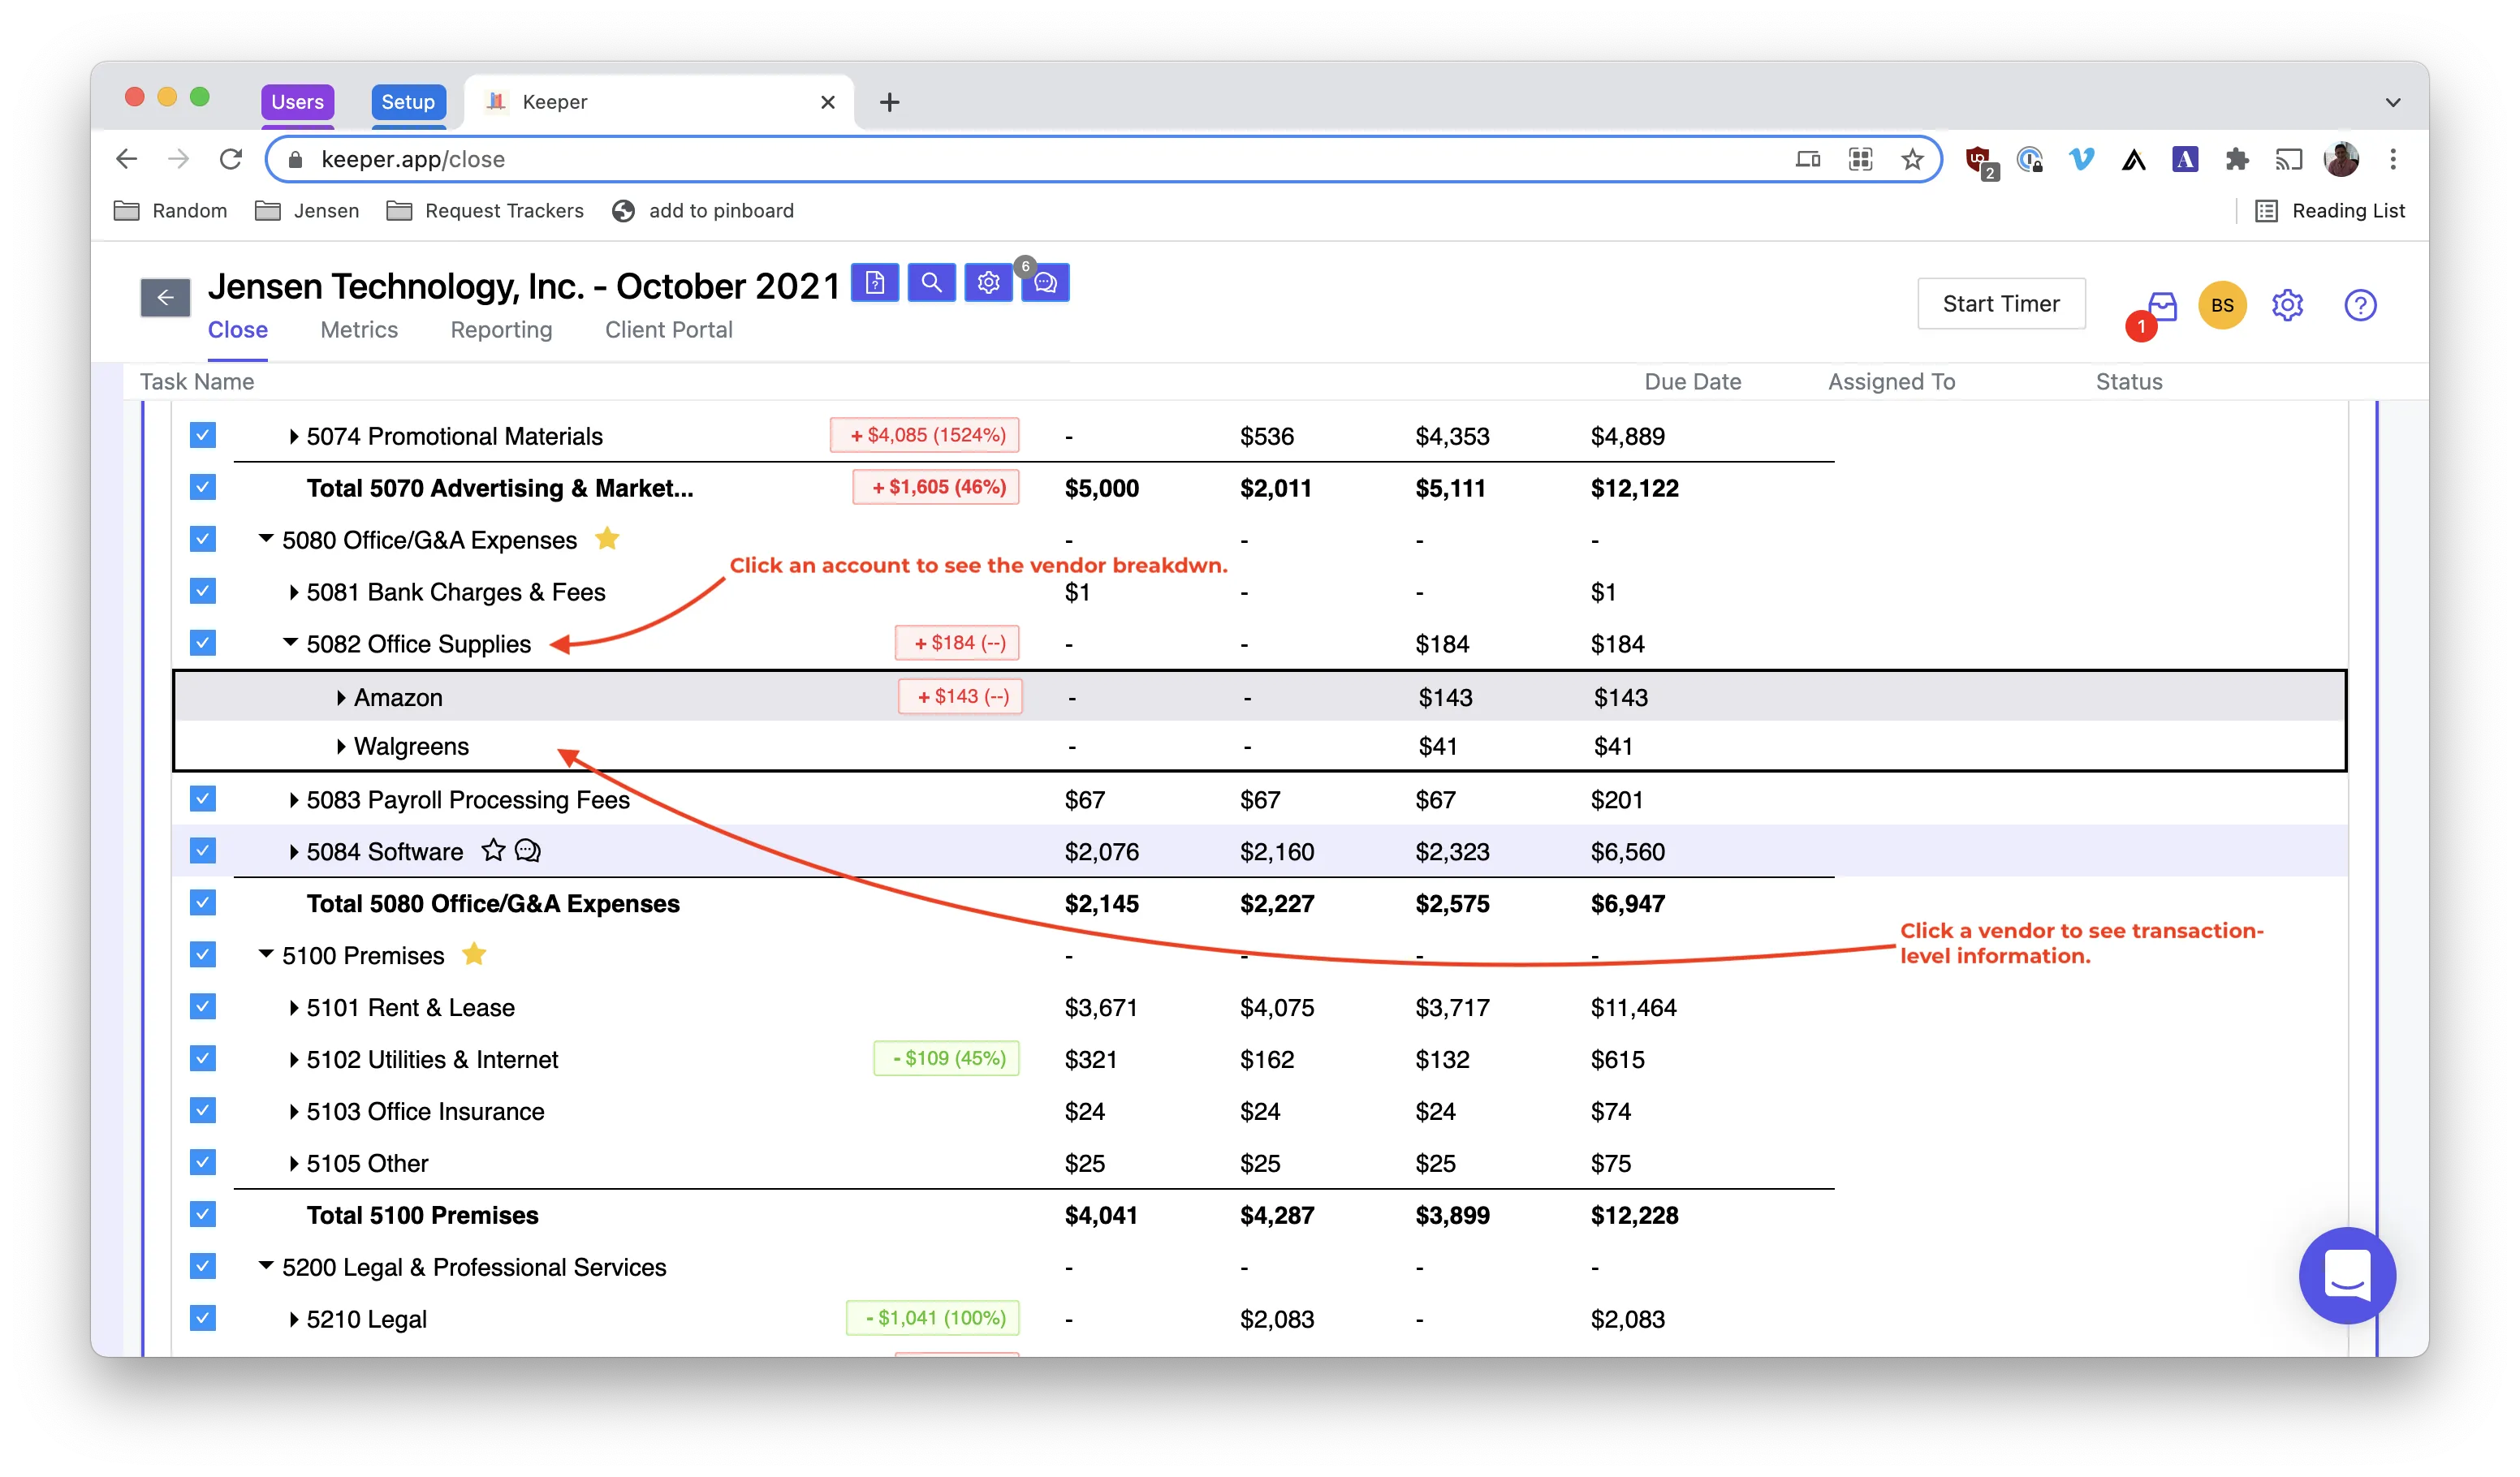Open the Reading List
Image resolution: width=2520 pixels, height=1477 pixels.
pyautogui.click(x=2329, y=211)
